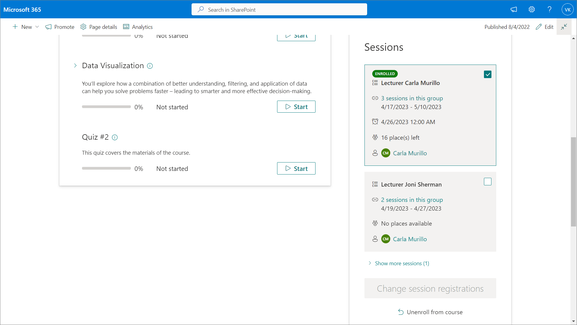Click the megaphone feedback icon in header
This screenshot has height=325, width=577.
(x=514, y=9)
